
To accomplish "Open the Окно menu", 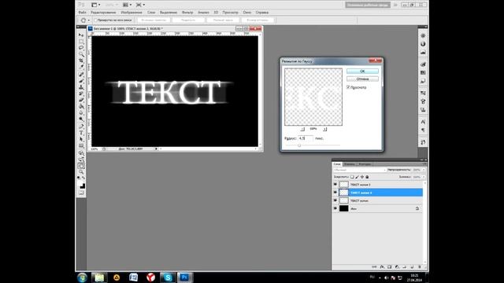I will click(246, 13).
